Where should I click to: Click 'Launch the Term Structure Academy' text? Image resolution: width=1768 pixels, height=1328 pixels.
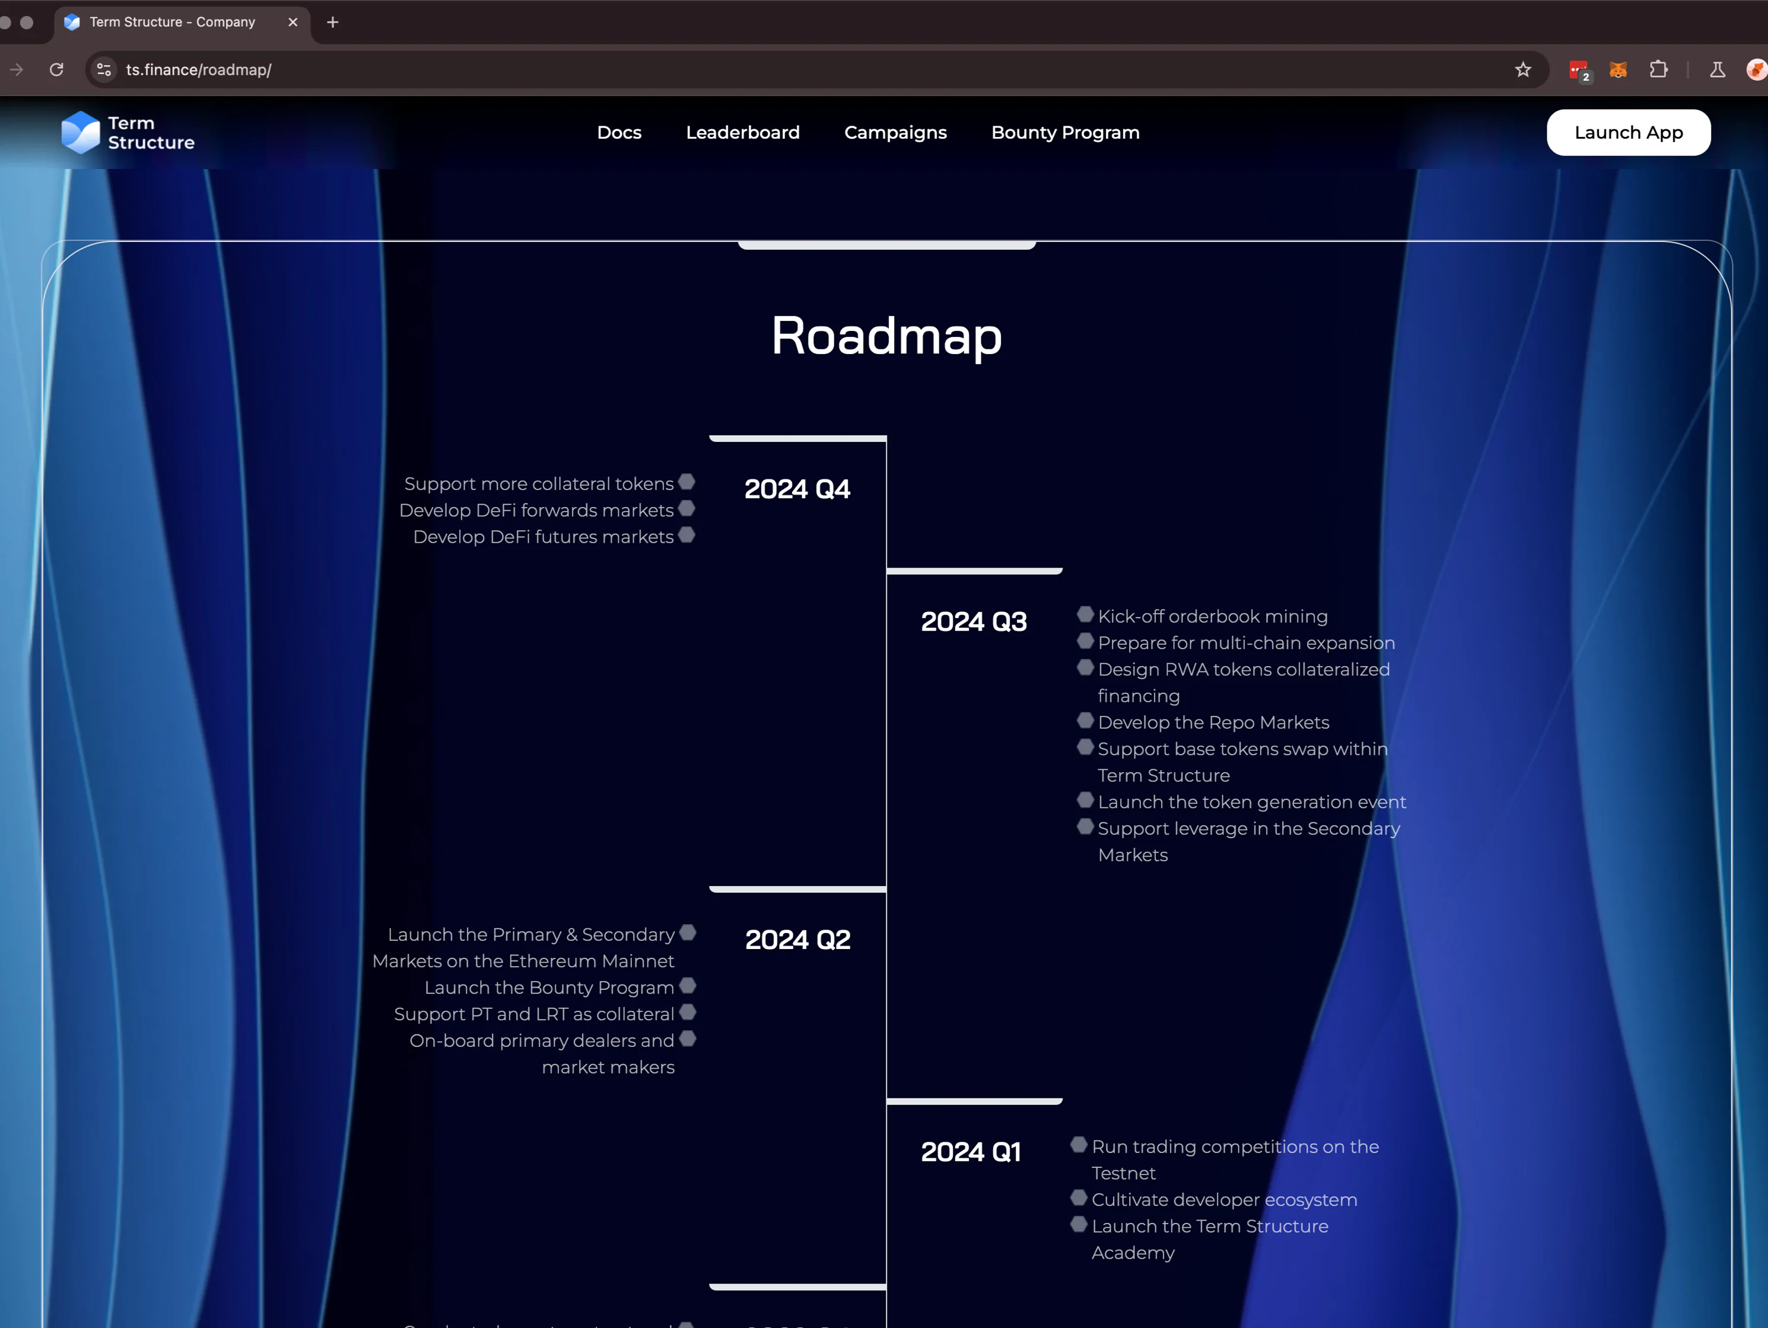[1210, 1240]
